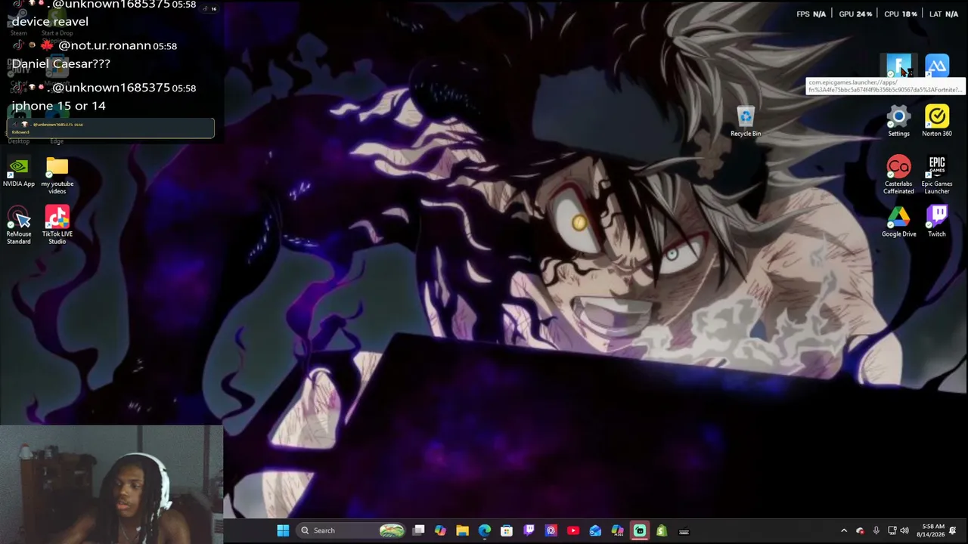Launch Copilot from the taskbar
The width and height of the screenshot is (968, 544).
(x=440, y=530)
